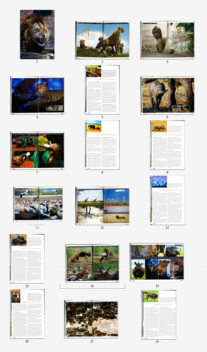Select page 1 lion cover thumbnail

point(37,34)
